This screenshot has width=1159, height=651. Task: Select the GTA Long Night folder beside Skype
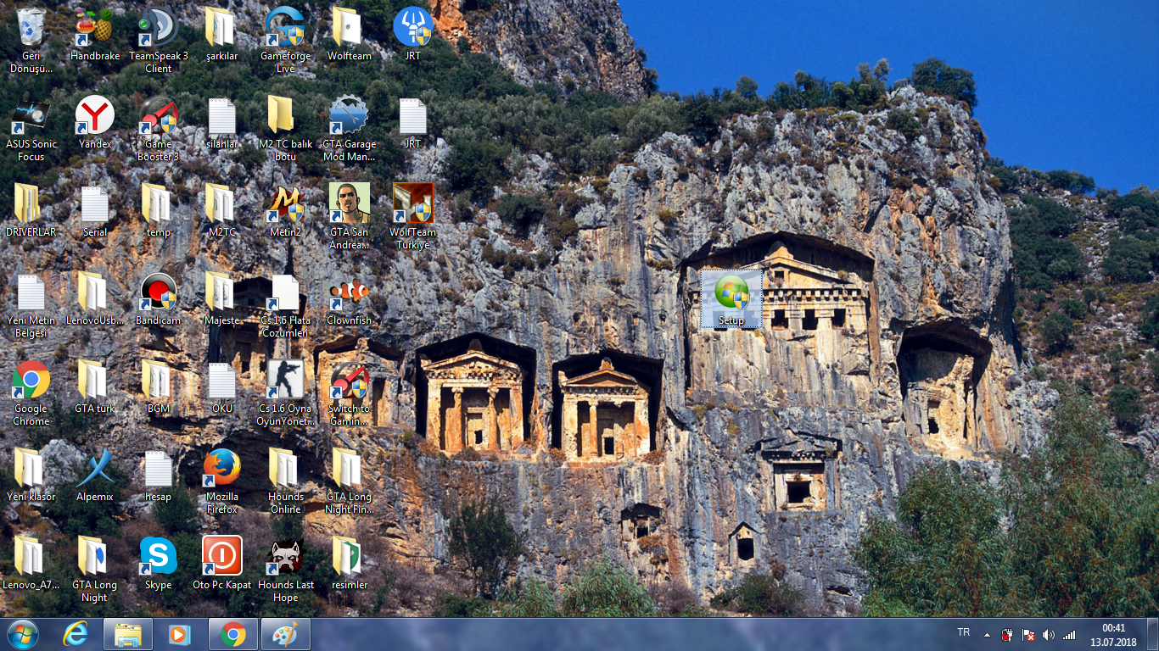click(95, 570)
